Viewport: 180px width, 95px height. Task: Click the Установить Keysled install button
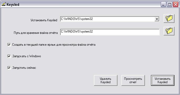[x=163, y=80]
